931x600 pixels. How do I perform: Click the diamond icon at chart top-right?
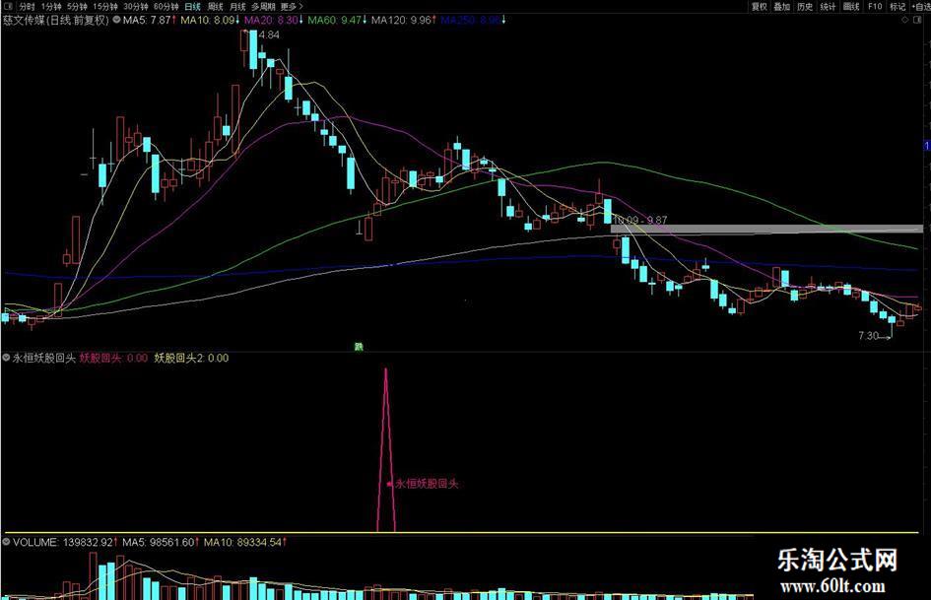point(904,20)
